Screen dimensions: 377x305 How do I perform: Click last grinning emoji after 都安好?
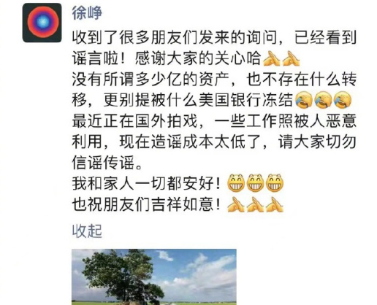tap(275, 182)
